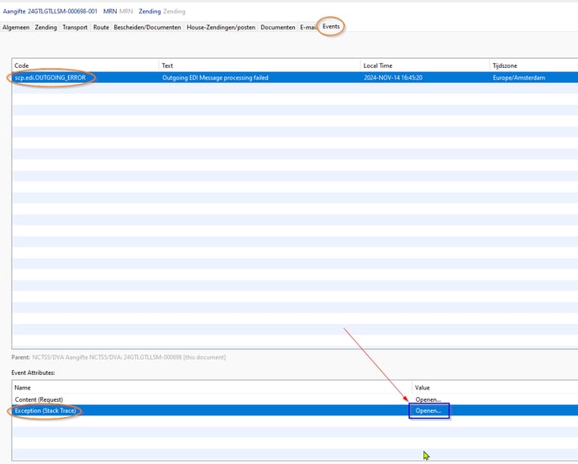Click the Zending field placeholder in header

174,12
